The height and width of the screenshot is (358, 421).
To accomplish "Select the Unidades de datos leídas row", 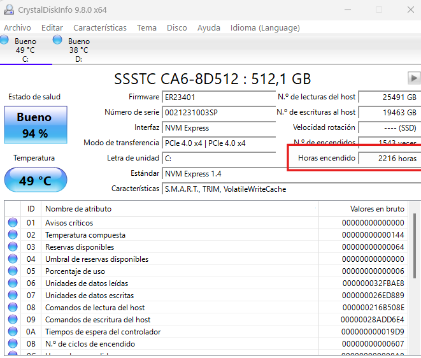I will tap(206, 283).
